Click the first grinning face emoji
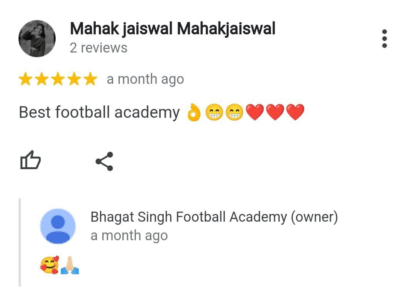This screenshot has width=417, height=302. [x=214, y=112]
